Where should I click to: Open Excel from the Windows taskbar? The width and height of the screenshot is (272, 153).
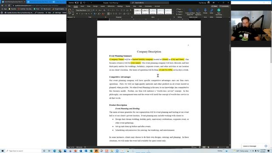coord(91,151)
